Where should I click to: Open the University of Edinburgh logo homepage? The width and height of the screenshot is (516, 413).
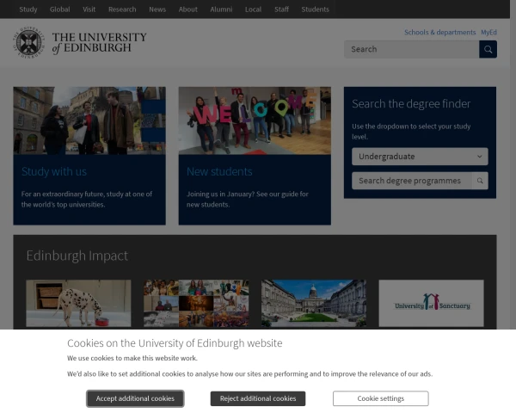tap(80, 42)
